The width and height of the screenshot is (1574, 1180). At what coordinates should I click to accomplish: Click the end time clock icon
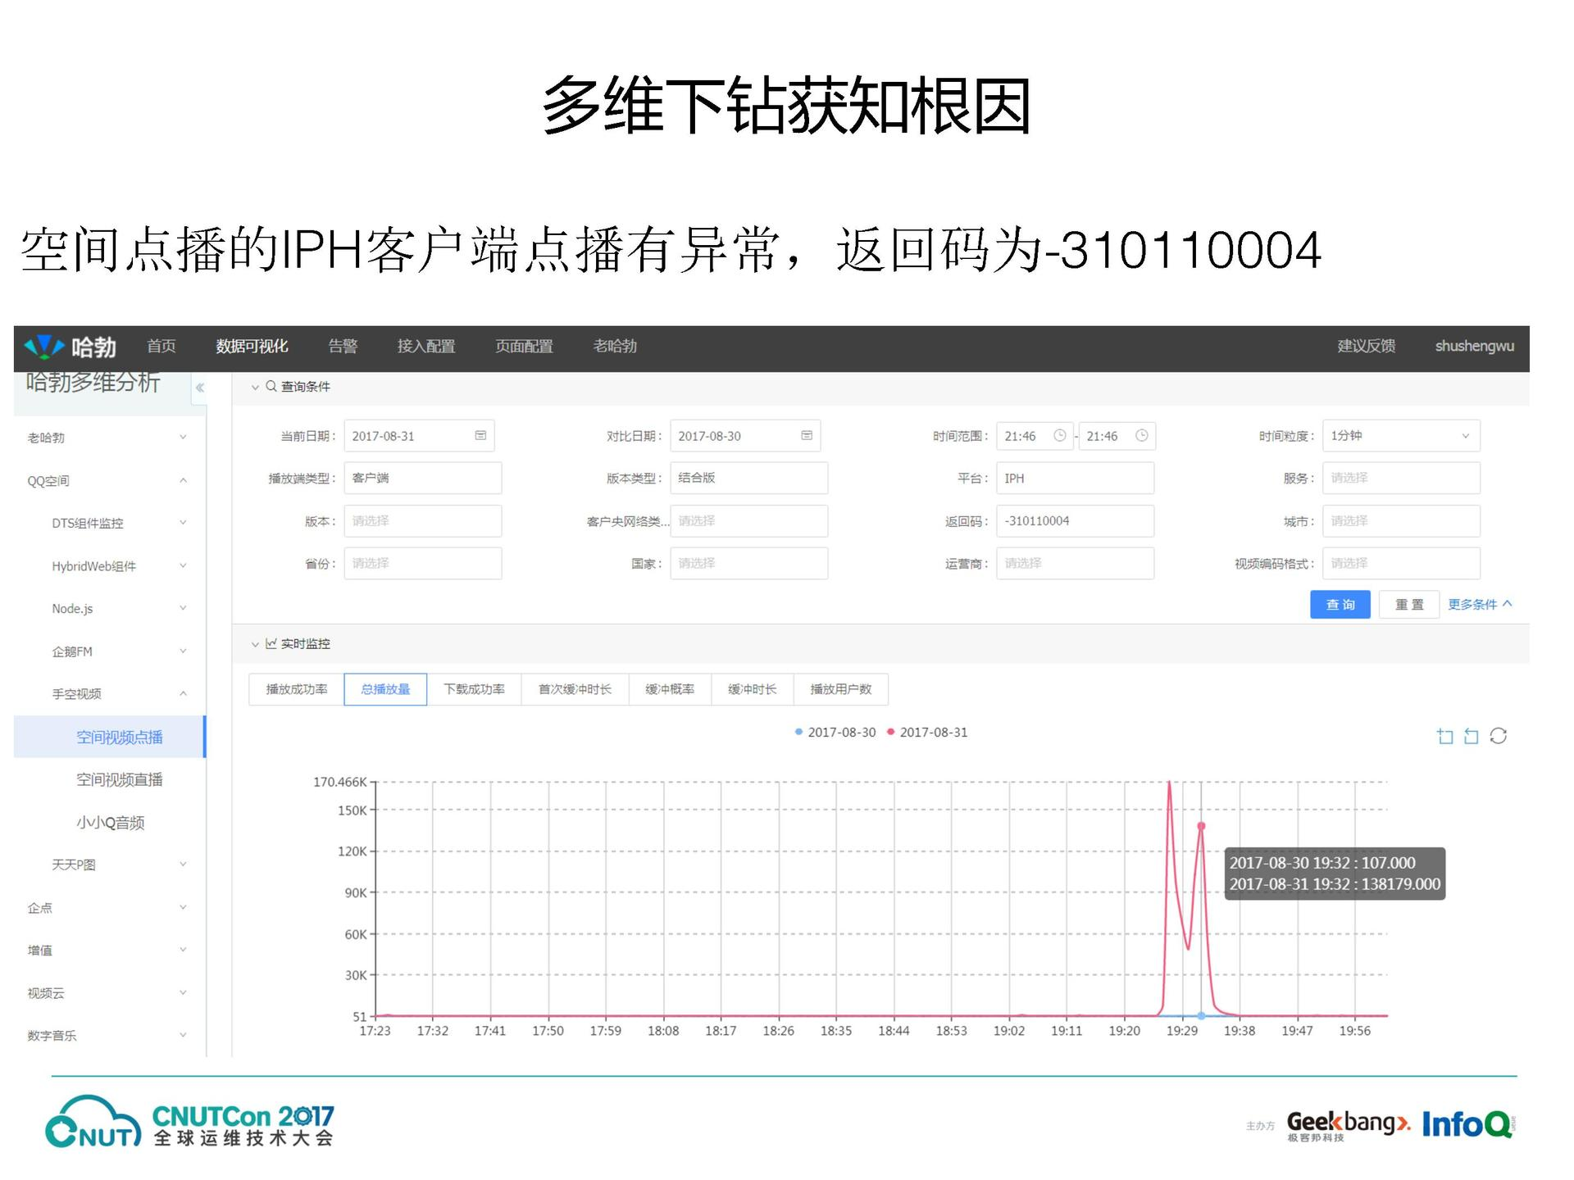[1141, 436]
